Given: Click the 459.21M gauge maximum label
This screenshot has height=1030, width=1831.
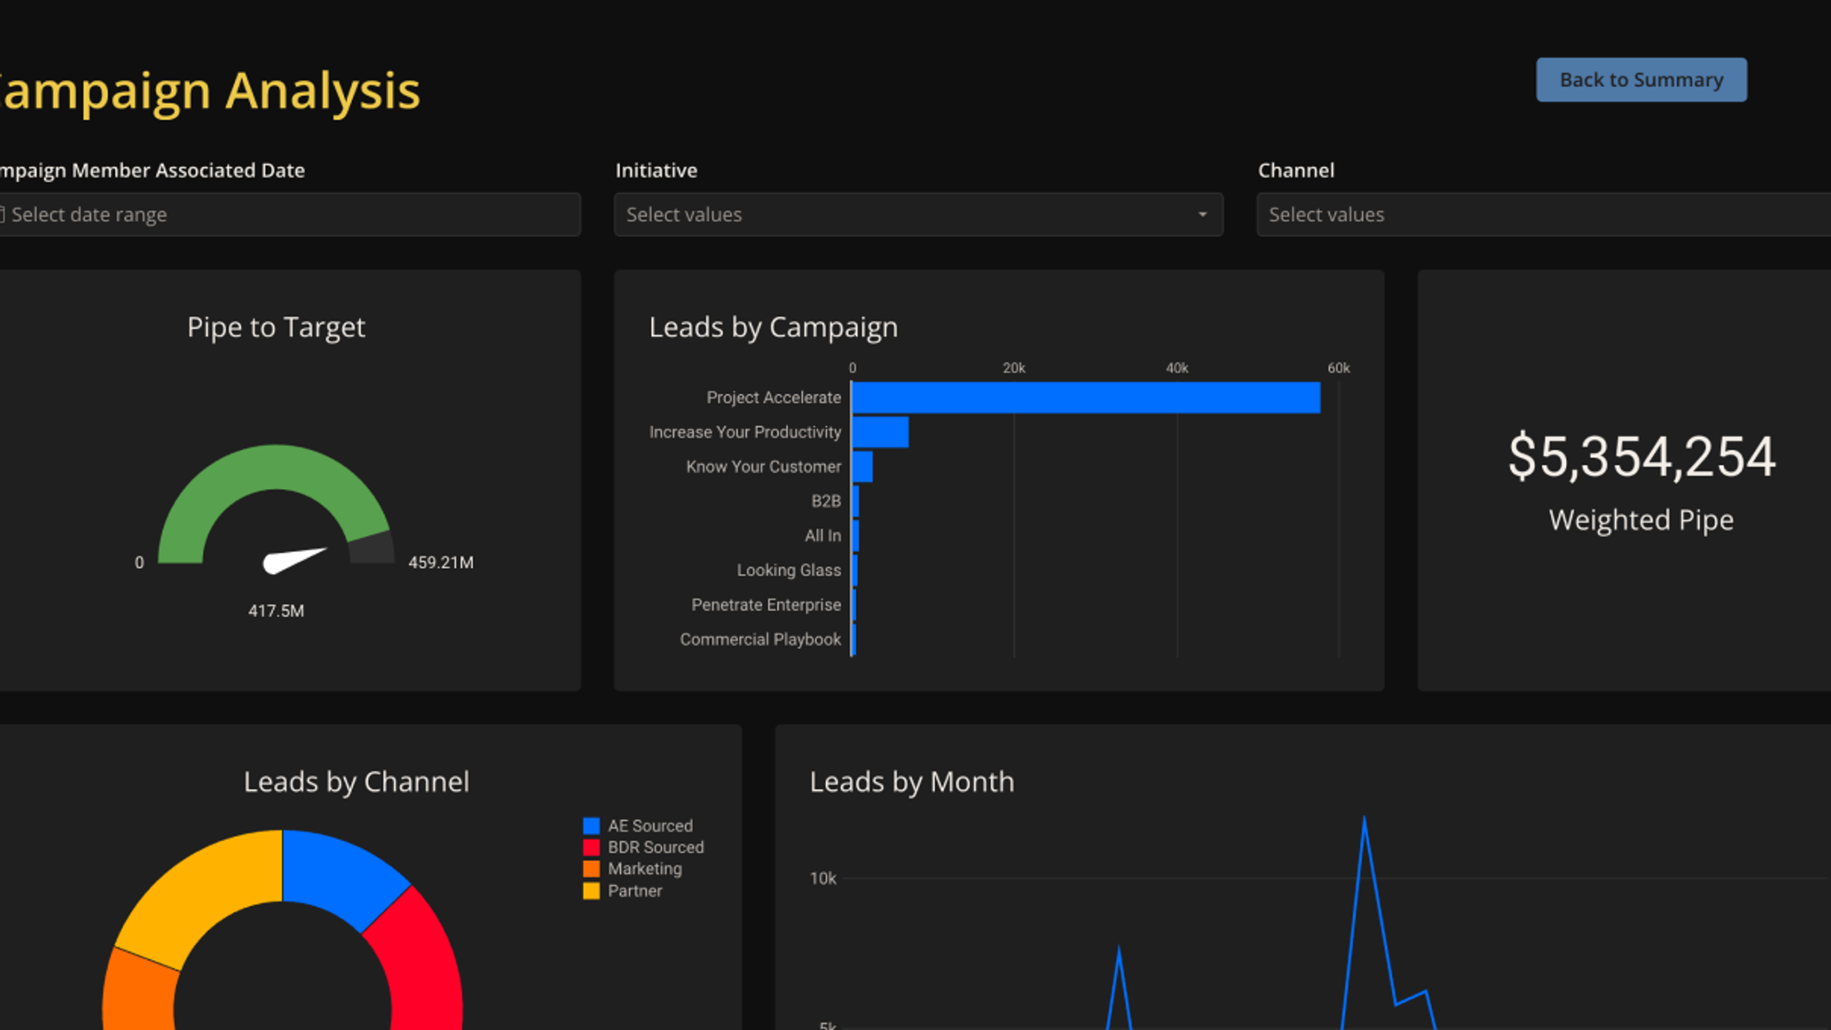Looking at the screenshot, I should tap(441, 562).
